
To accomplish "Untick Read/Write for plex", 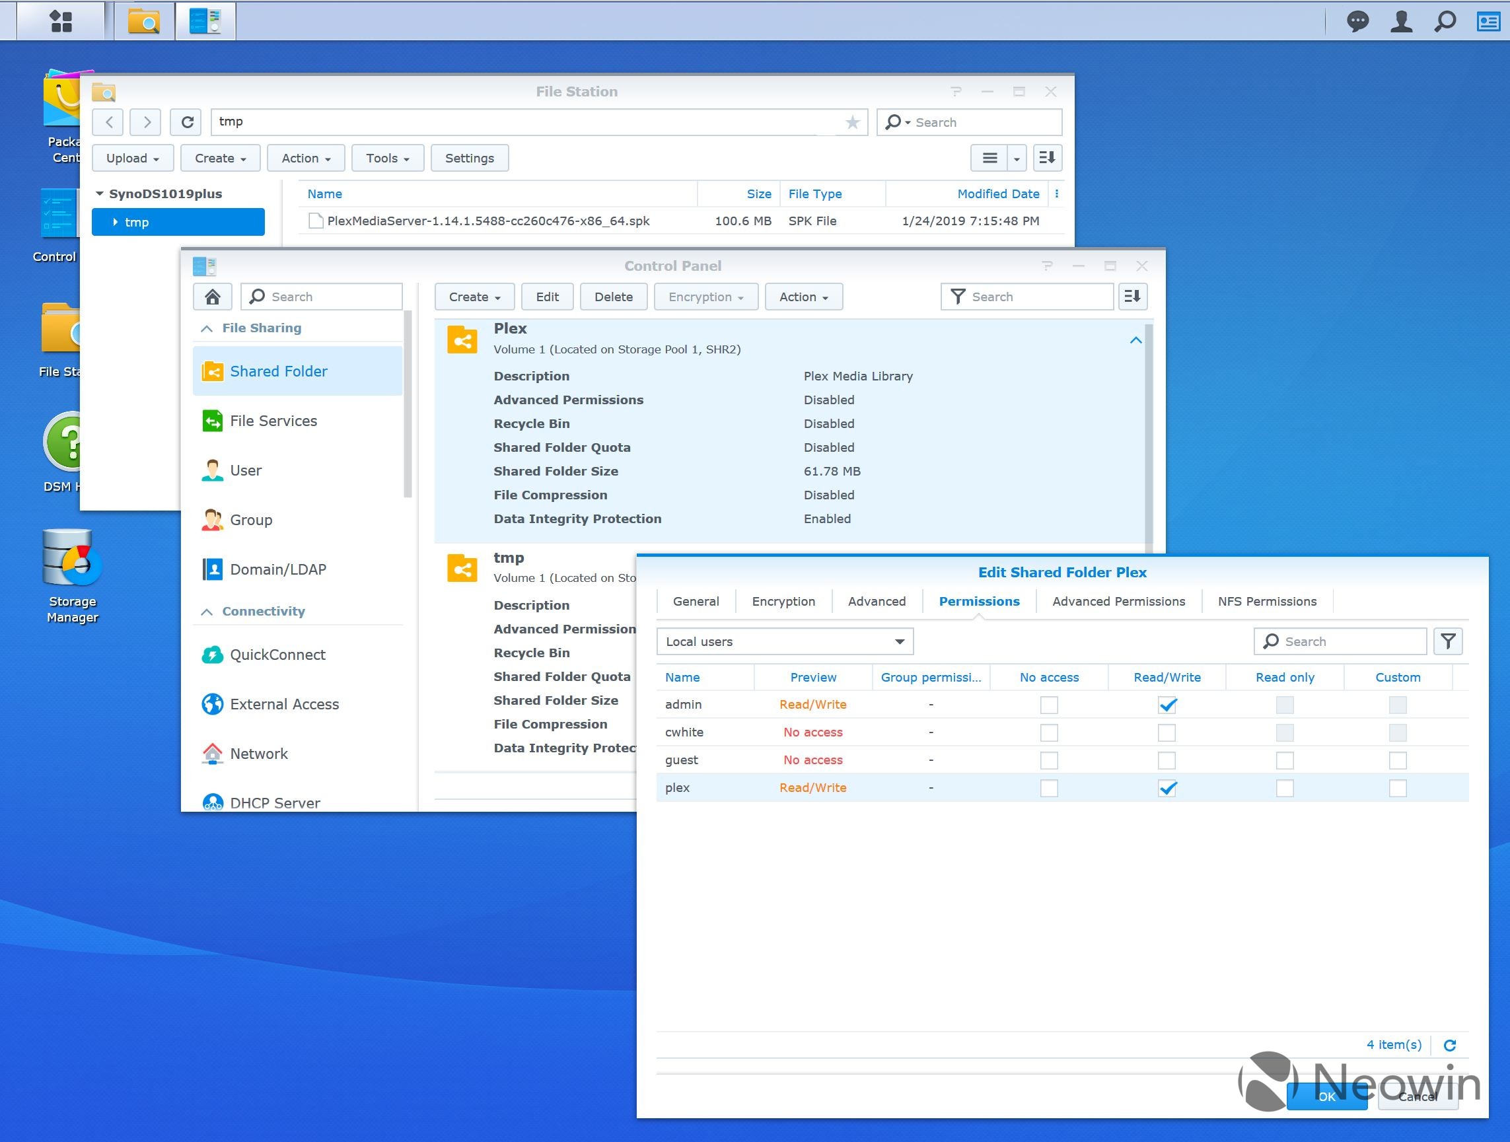I will pyautogui.click(x=1167, y=789).
